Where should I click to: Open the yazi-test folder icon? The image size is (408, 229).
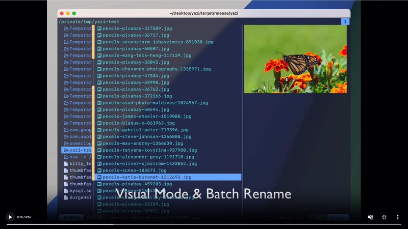tap(66, 150)
